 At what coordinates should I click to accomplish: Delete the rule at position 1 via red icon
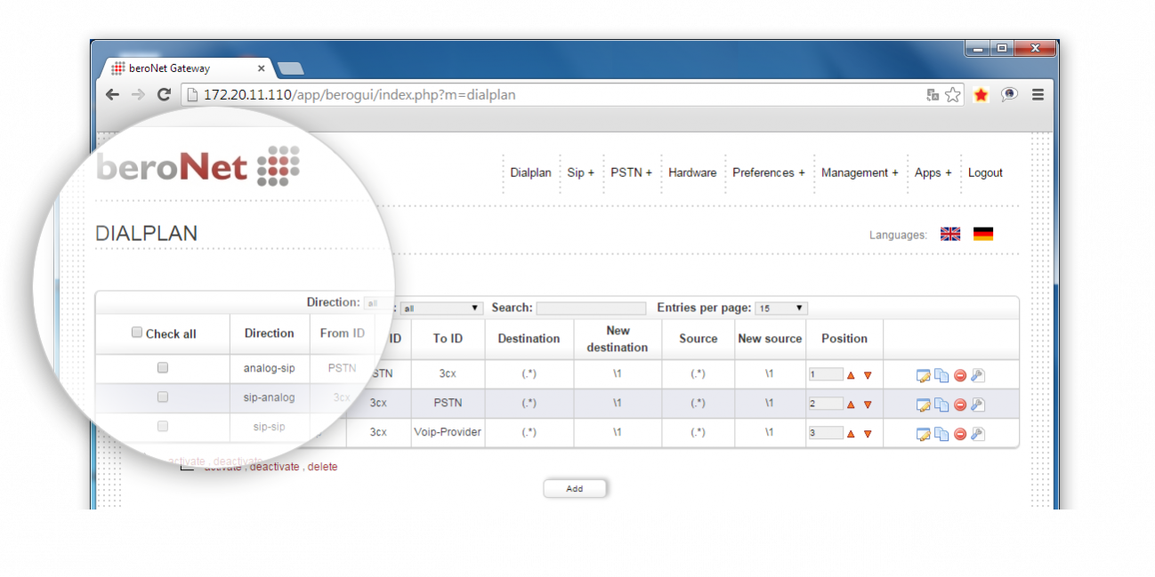tap(960, 375)
